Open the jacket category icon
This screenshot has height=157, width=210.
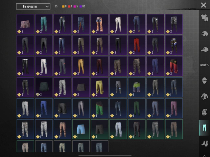click(x=204, y=96)
